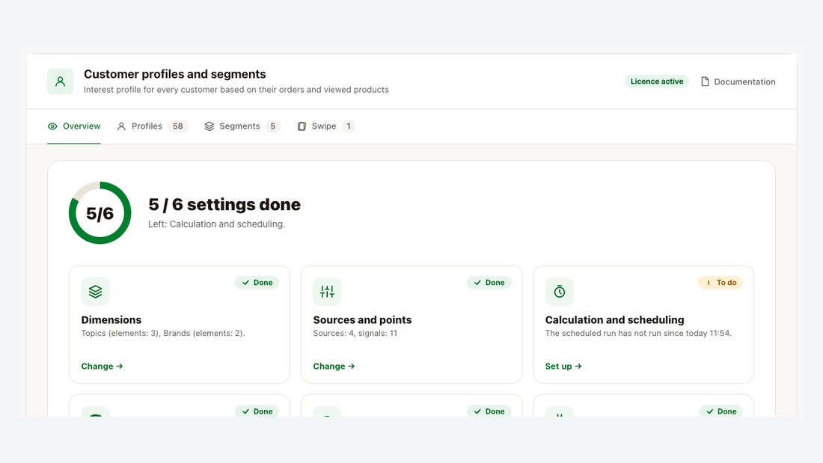Open the Profiles tab
This screenshot has height=463, width=823.
point(152,126)
